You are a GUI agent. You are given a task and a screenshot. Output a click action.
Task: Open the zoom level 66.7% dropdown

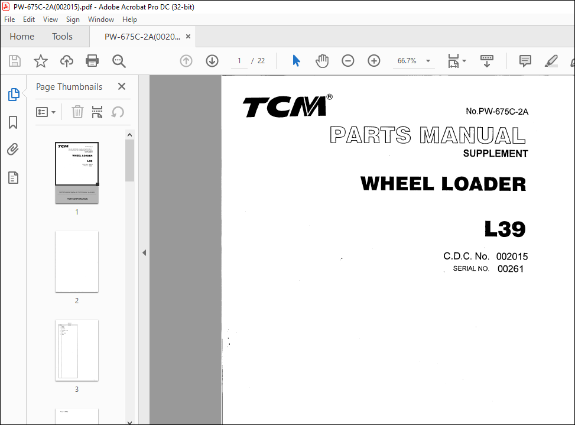pyautogui.click(x=428, y=61)
